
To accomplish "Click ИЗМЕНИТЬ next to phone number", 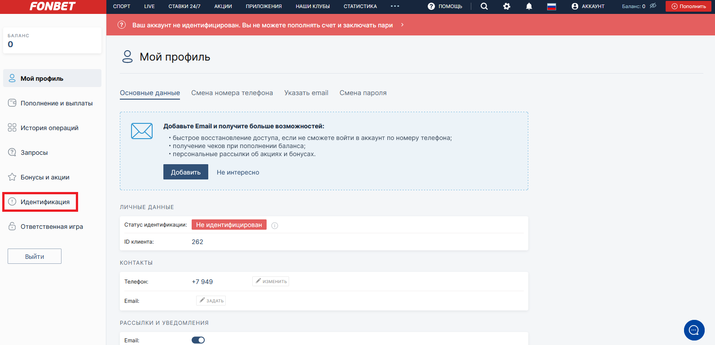I will pyautogui.click(x=271, y=281).
